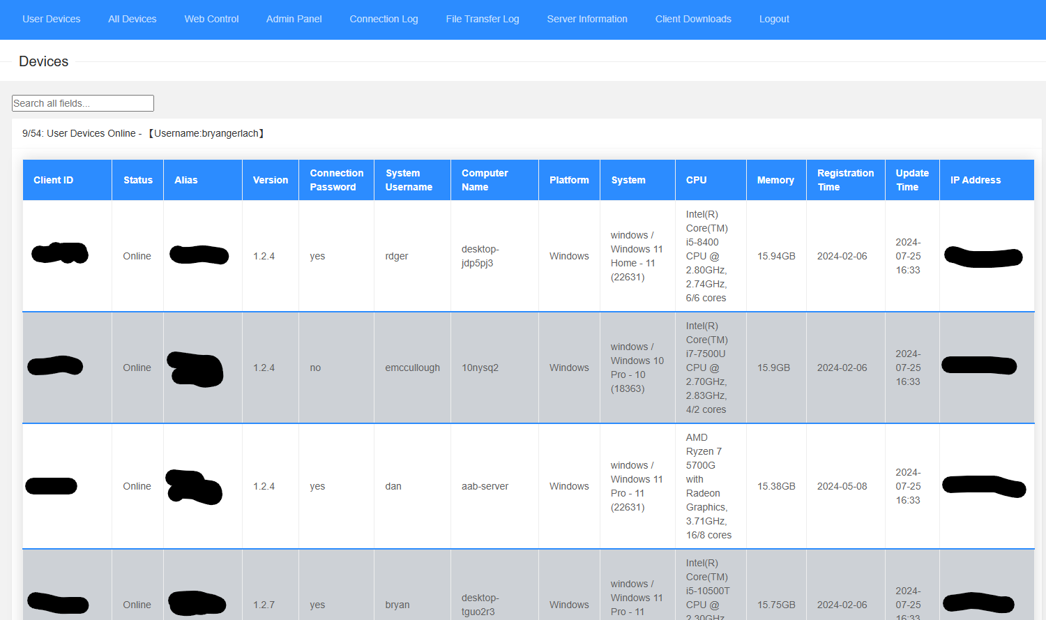Click 'Windows 11 Home' system cell
The width and height of the screenshot is (1046, 620).
click(637, 256)
